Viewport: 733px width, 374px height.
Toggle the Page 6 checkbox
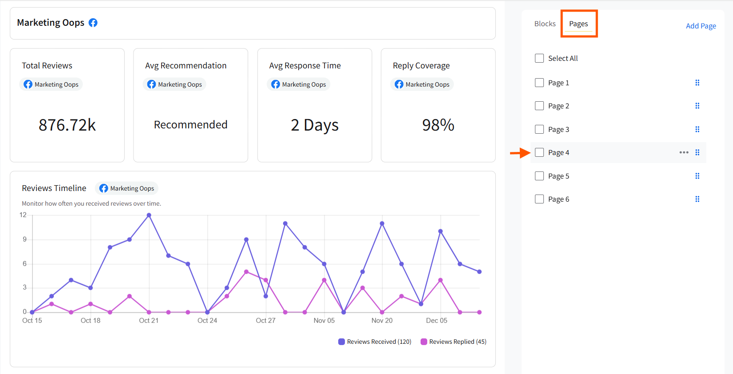pyautogui.click(x=539, y=199)
